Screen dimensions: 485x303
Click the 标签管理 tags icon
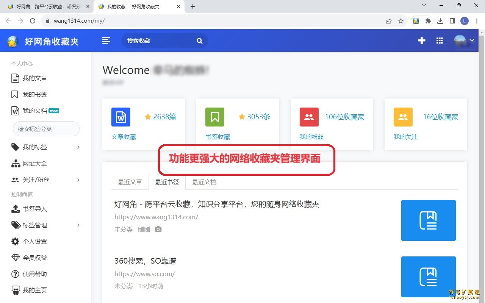(16, 225)
